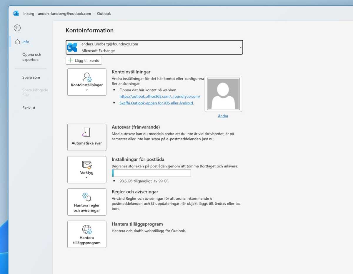Click the profile picture placeholder
The height and width of the screenshot is (274, 353).
click(x=224, y=94)
